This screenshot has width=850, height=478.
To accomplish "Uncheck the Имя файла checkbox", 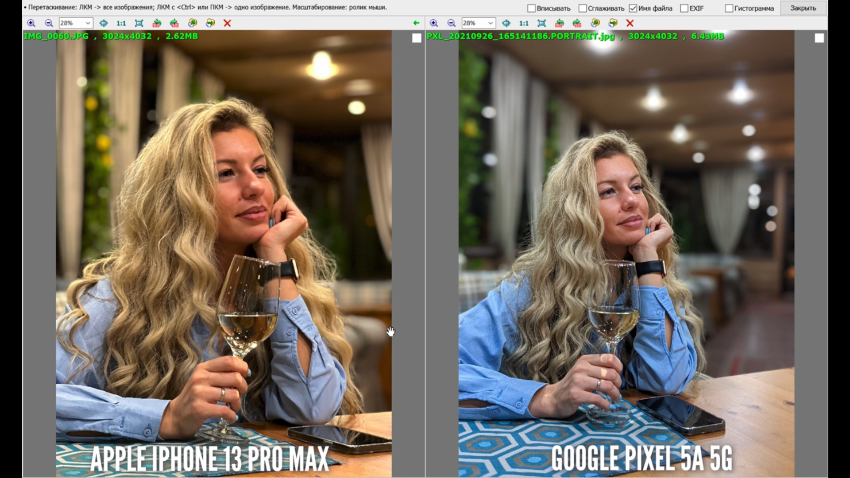I will click(633, 8).
